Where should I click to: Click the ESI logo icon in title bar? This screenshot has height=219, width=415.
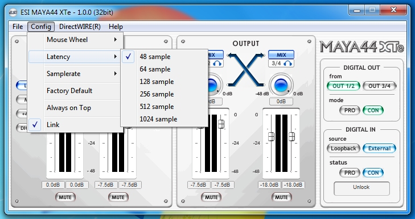[13, 12]
